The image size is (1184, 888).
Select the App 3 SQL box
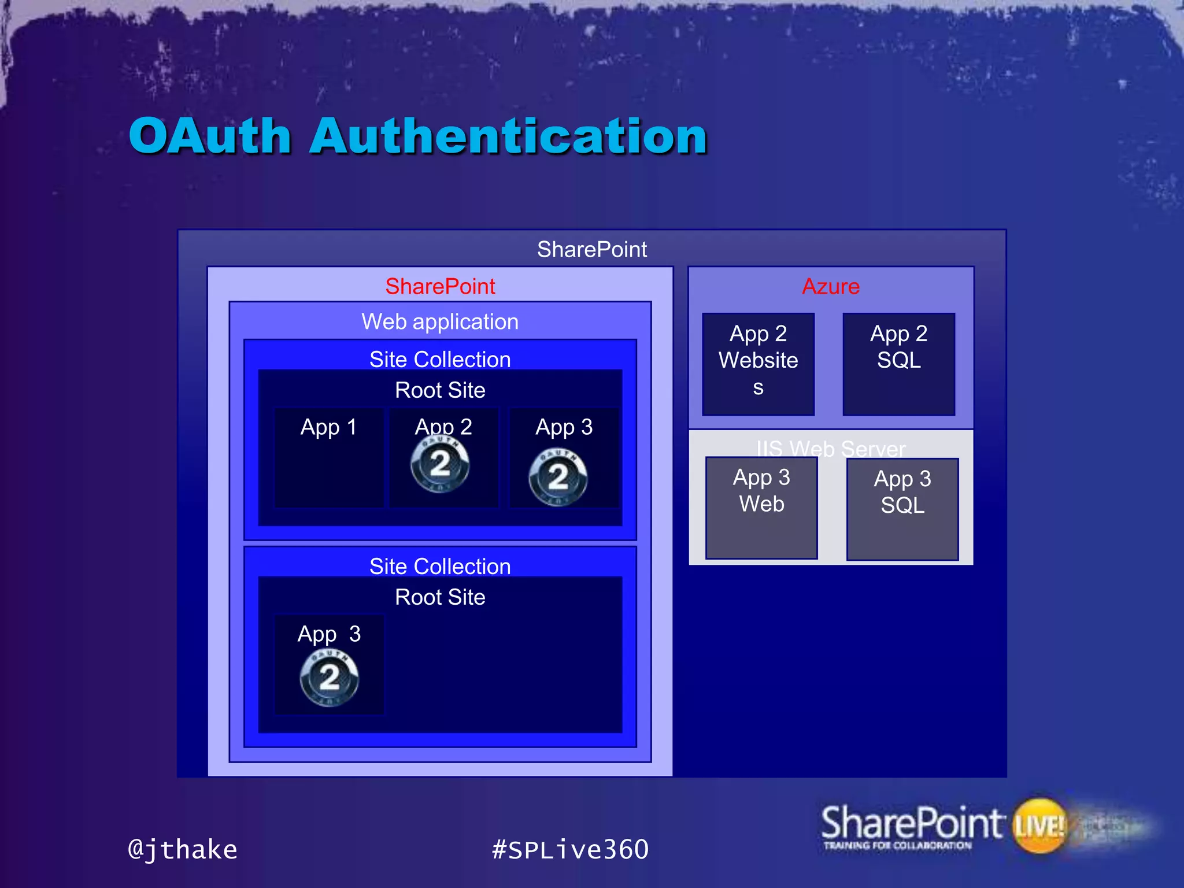(902, 509)
